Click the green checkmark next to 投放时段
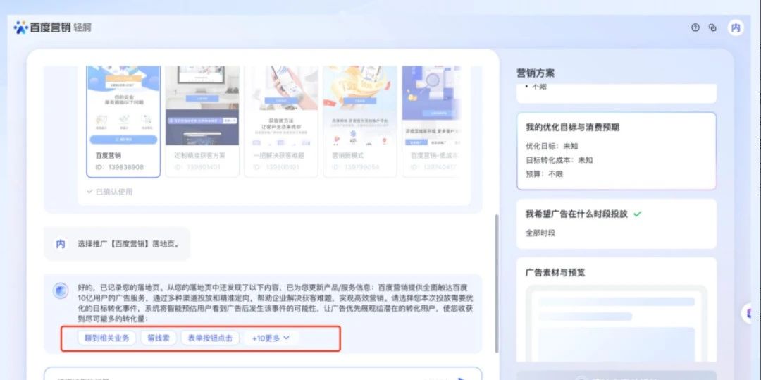This screenshot has height=380, width=761. point(637,214)
